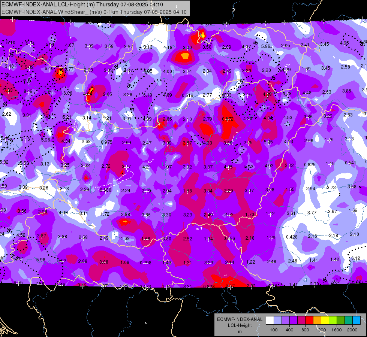Click the wind shear value 4.21

pos(147,167)
